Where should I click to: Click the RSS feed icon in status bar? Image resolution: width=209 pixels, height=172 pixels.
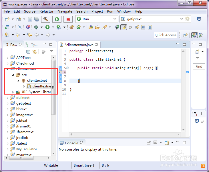pos(203,166)
